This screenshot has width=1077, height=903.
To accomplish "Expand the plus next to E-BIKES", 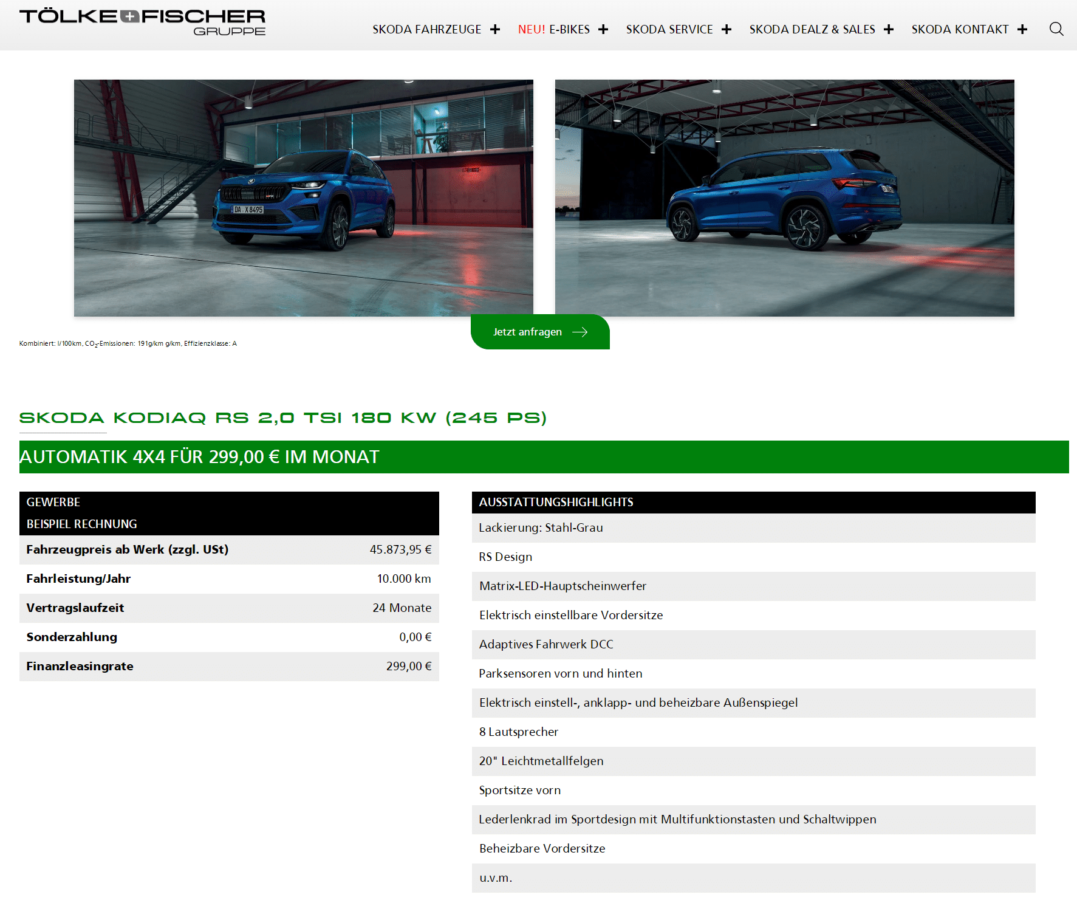I will coord(603,29).
